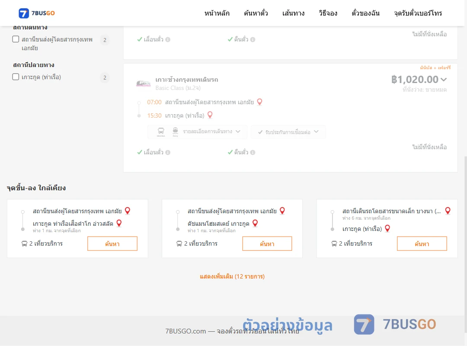Click the คืนตั๋ว info icon in the เกาะช้างกรุงเทพเดินรถ card

point(253,152)
